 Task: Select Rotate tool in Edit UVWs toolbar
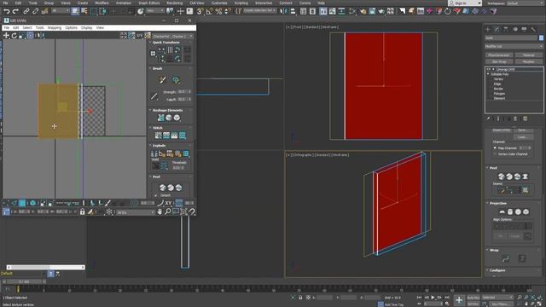click(x=14, y=35)
